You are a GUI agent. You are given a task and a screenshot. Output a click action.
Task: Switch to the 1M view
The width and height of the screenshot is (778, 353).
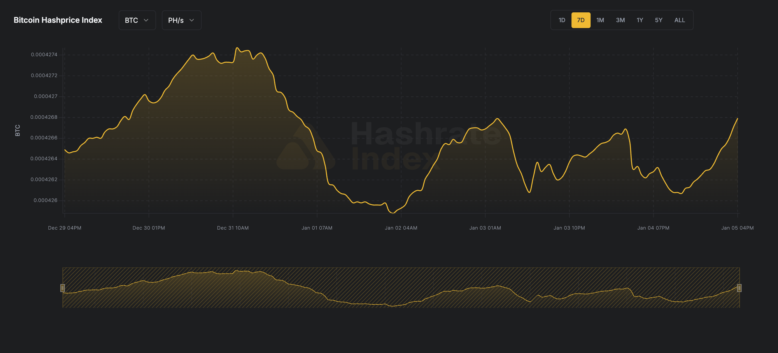[x=600, y=20]
